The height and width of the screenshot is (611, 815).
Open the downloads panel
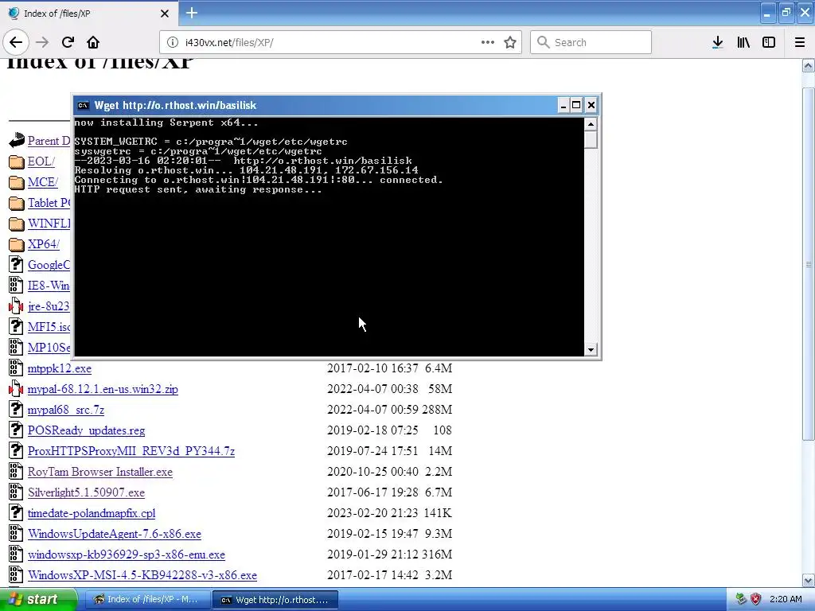(x=717, y=42)
